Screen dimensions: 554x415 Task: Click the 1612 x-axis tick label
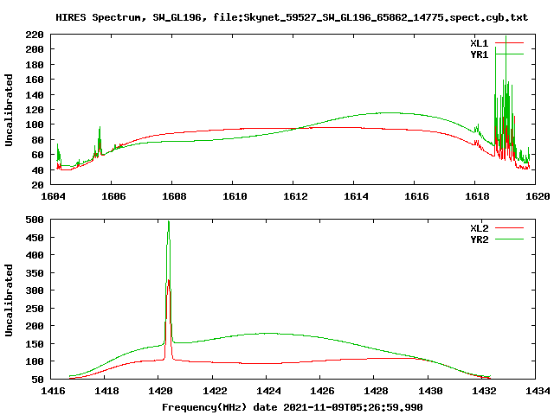click(x=295, y=196)
